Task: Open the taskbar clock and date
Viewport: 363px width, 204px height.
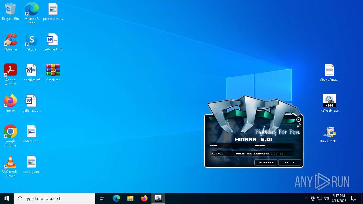Action: pyautogui.click(x=339, y=198)
